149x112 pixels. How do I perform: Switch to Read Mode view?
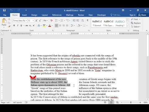(x=105, y=102)
